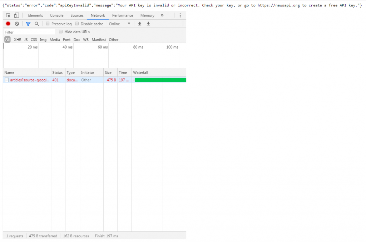Sort by Size column header
Screen dimensions: 366x242
[110, 73]
